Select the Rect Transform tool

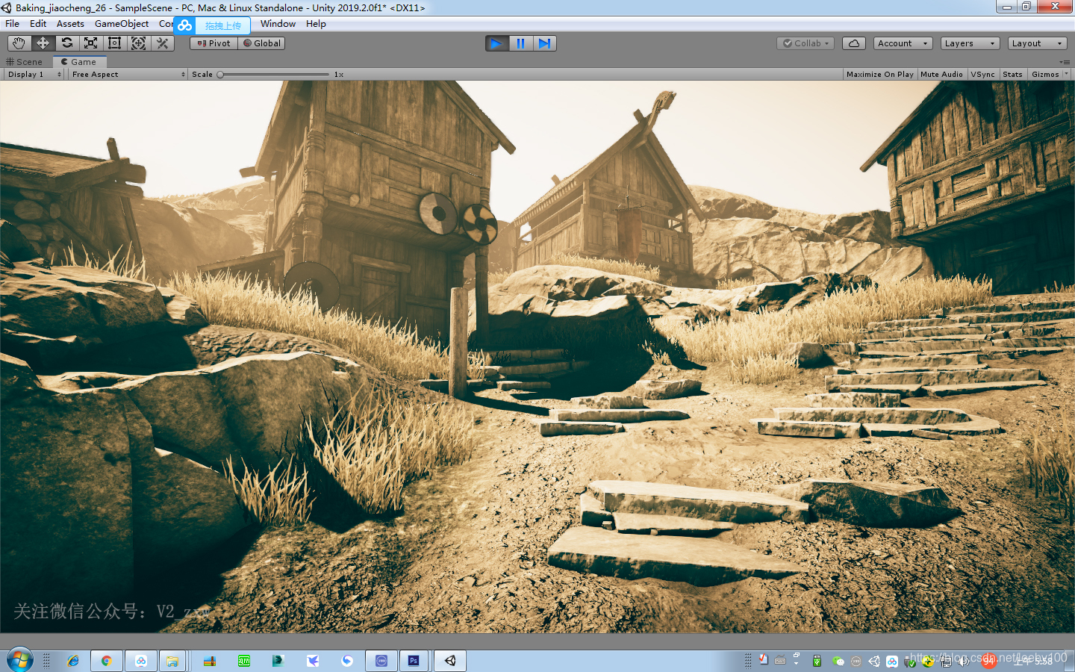tap(114, 43)
